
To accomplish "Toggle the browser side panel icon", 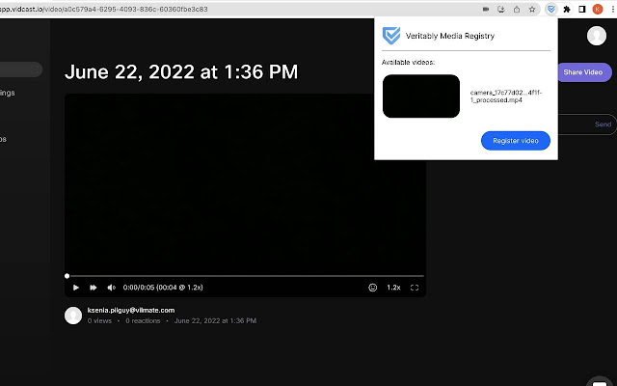I will [x=582, y=9].
